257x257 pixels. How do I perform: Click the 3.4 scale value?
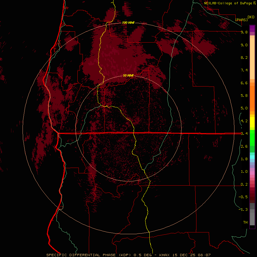tap(244, 134)
